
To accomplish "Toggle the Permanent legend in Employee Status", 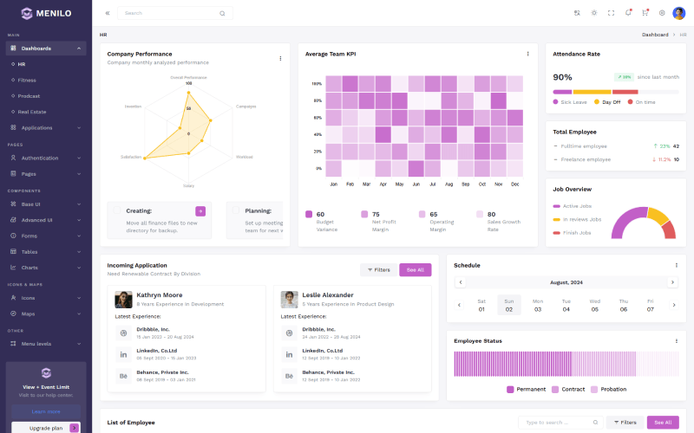I will click(510, 389).
